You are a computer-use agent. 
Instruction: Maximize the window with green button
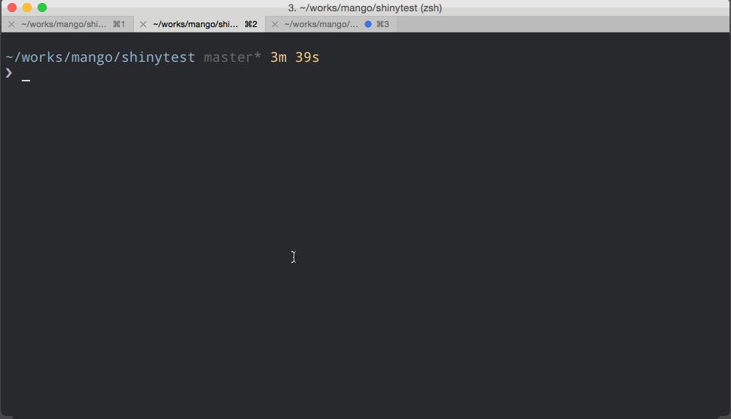pos(42,8)
